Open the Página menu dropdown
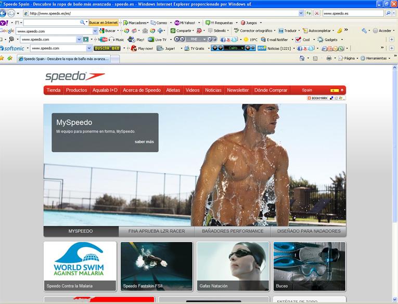 pyautogui.click(x=349, y=58)
